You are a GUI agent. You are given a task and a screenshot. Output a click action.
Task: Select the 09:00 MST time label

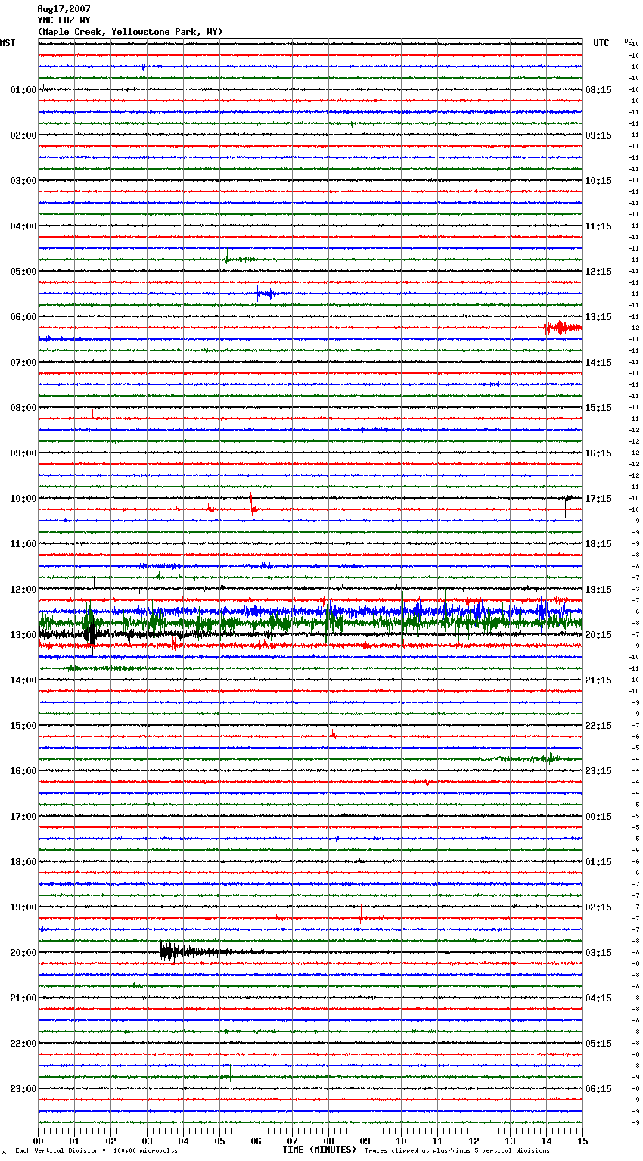23,453
